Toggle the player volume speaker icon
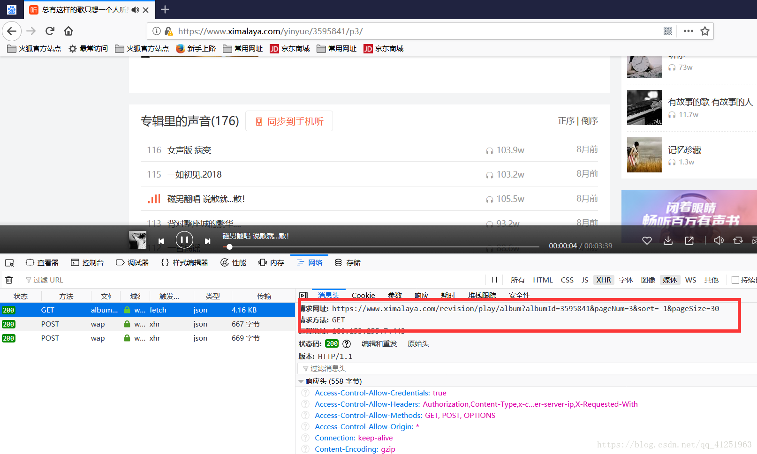Screen dimensions: 757x454 [719, 240]
